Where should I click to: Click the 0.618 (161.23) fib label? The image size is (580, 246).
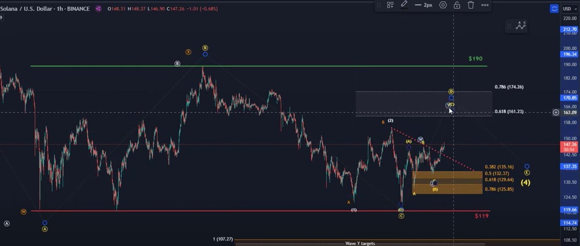click(509, 112)
